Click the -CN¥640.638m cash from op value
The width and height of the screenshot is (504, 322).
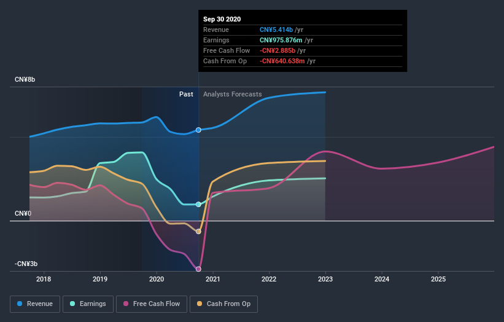coord(282,61)
